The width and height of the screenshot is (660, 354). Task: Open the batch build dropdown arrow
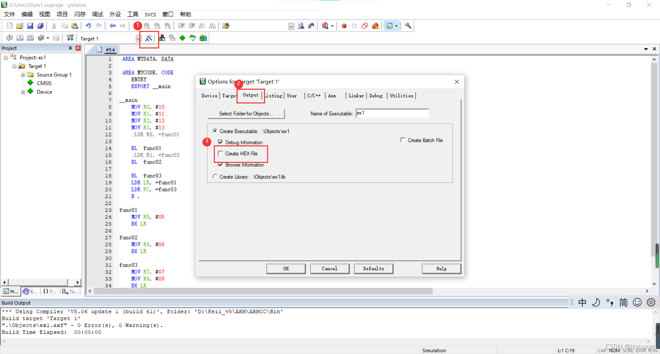pyautogui.click(x=48, y=38)
